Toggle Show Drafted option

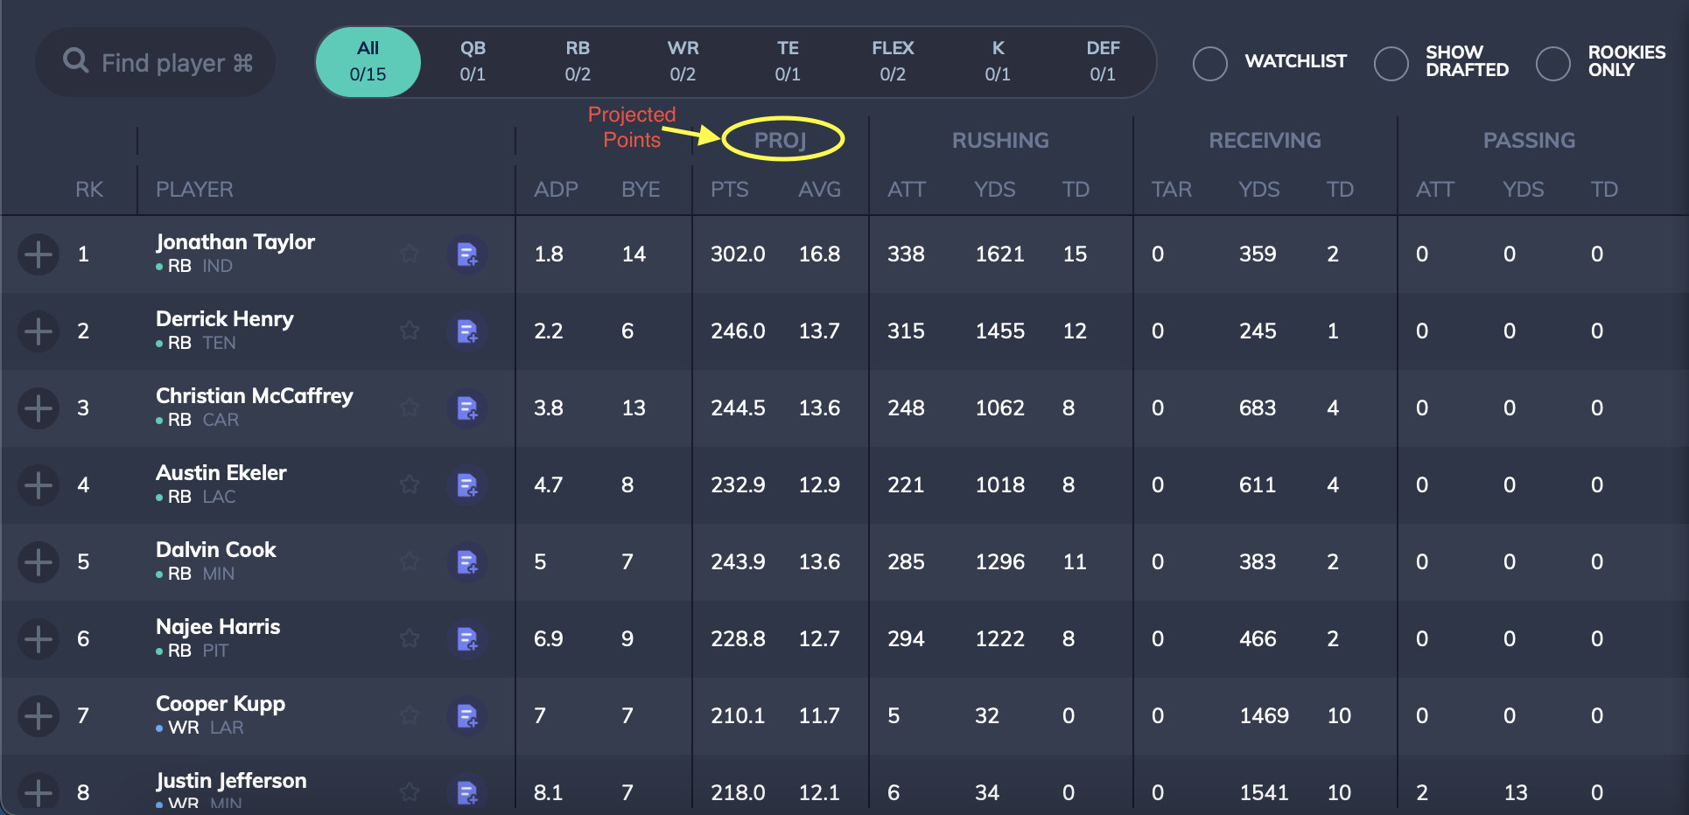[1391, 63]
